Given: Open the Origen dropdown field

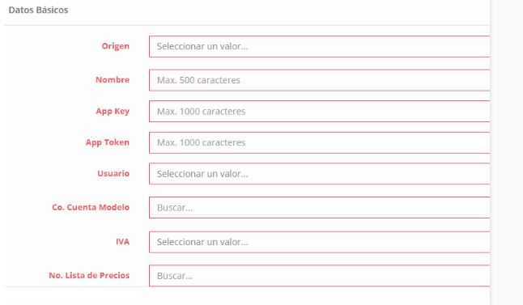Looking at the screenshot, I should (x=319, y=46).
